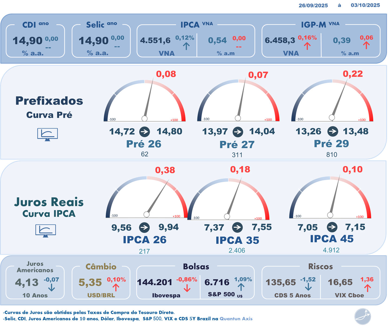Image resolution: width=388 pixels, height=326 pixels.
Task: Click the Curva Pré monitor chart icon
Action: coord(47,134)
